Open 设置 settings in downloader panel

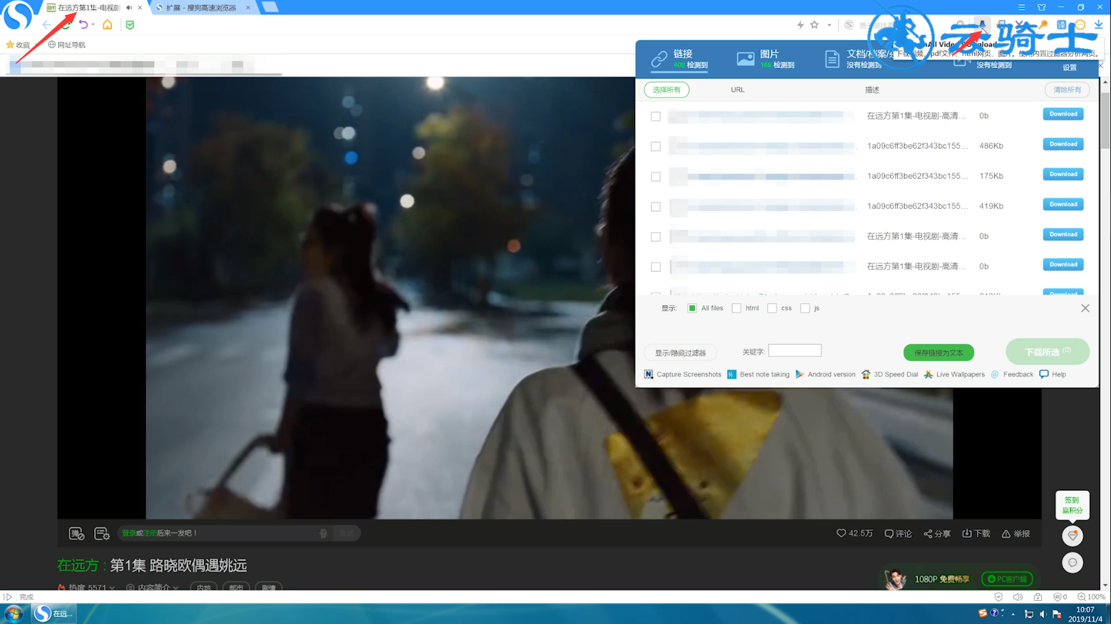pyautogui.click(x=1070, y=68)
